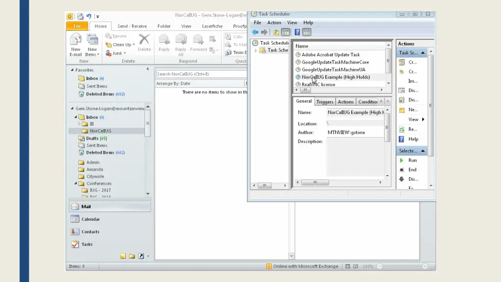Click the up one level toolbar icon
The image size is (501, 282).
[276, 32]
